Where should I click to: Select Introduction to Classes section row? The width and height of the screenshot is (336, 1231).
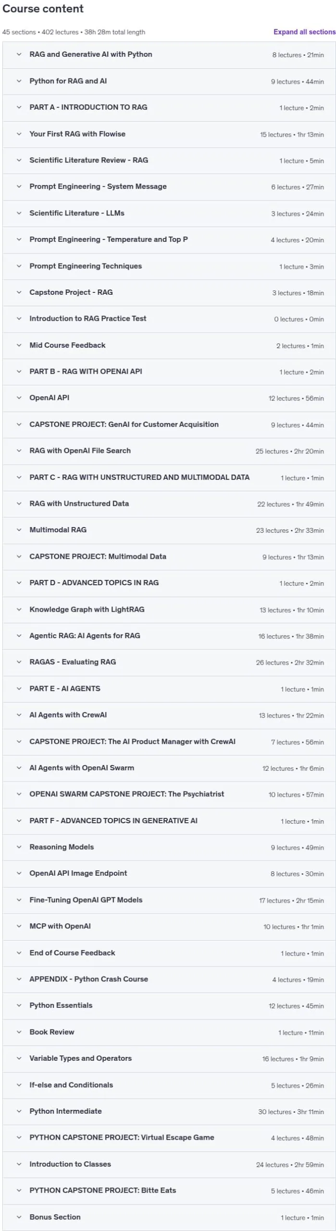(169, 1164)
